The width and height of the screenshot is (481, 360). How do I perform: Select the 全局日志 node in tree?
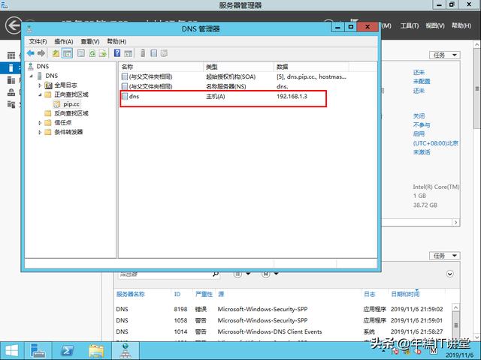[x=65, y=85]
